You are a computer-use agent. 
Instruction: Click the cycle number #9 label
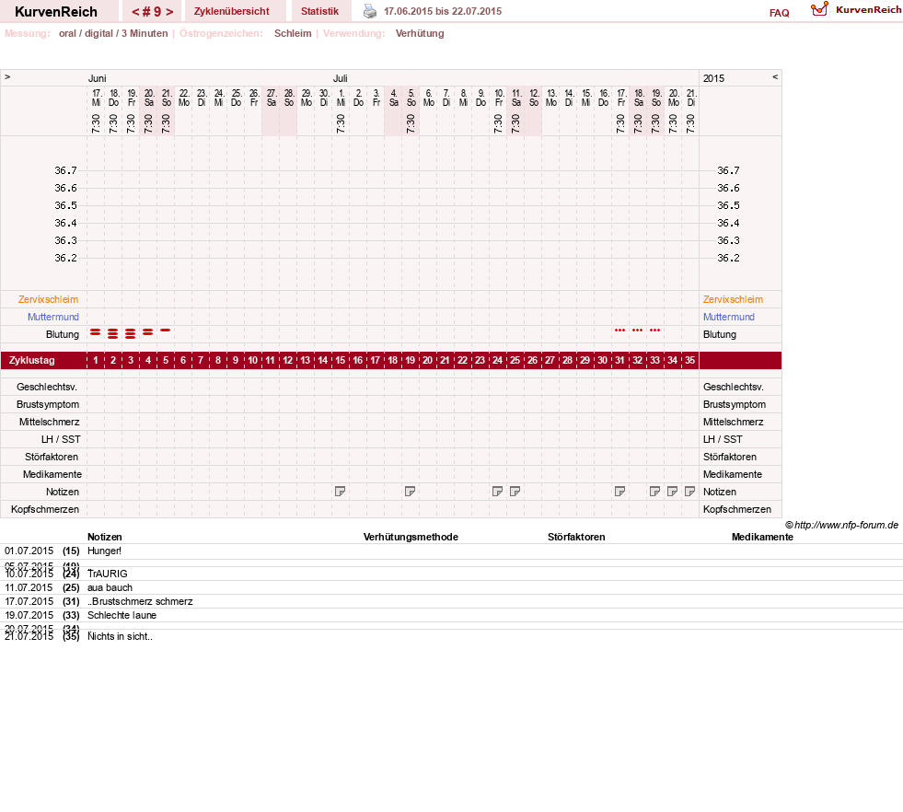(153, 12)
